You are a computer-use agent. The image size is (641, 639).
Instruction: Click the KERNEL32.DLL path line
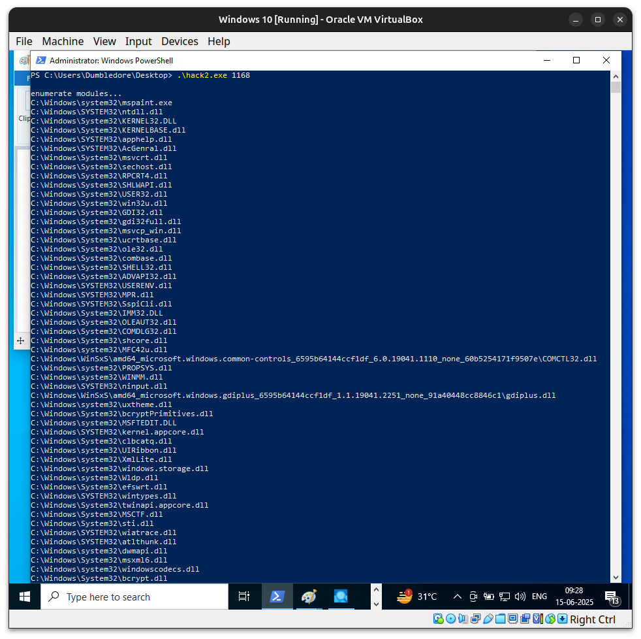(x=103, y=121)
